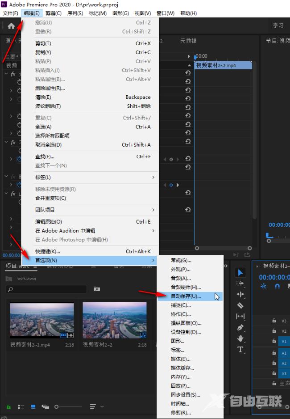Click the work.prproj path label
The height and width of the screenshot is (419, 290).
[x=26, y=279]
